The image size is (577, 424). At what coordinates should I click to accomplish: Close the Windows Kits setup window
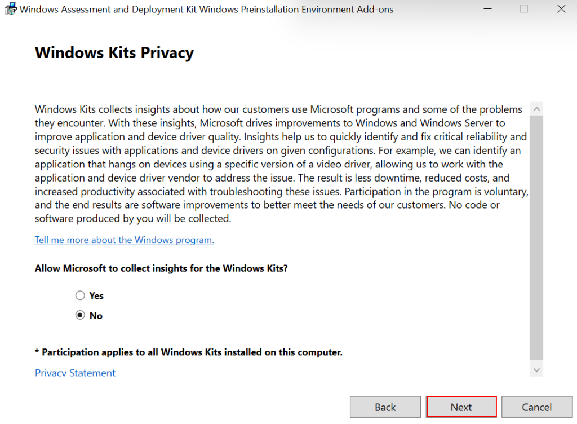coord(561,9)
